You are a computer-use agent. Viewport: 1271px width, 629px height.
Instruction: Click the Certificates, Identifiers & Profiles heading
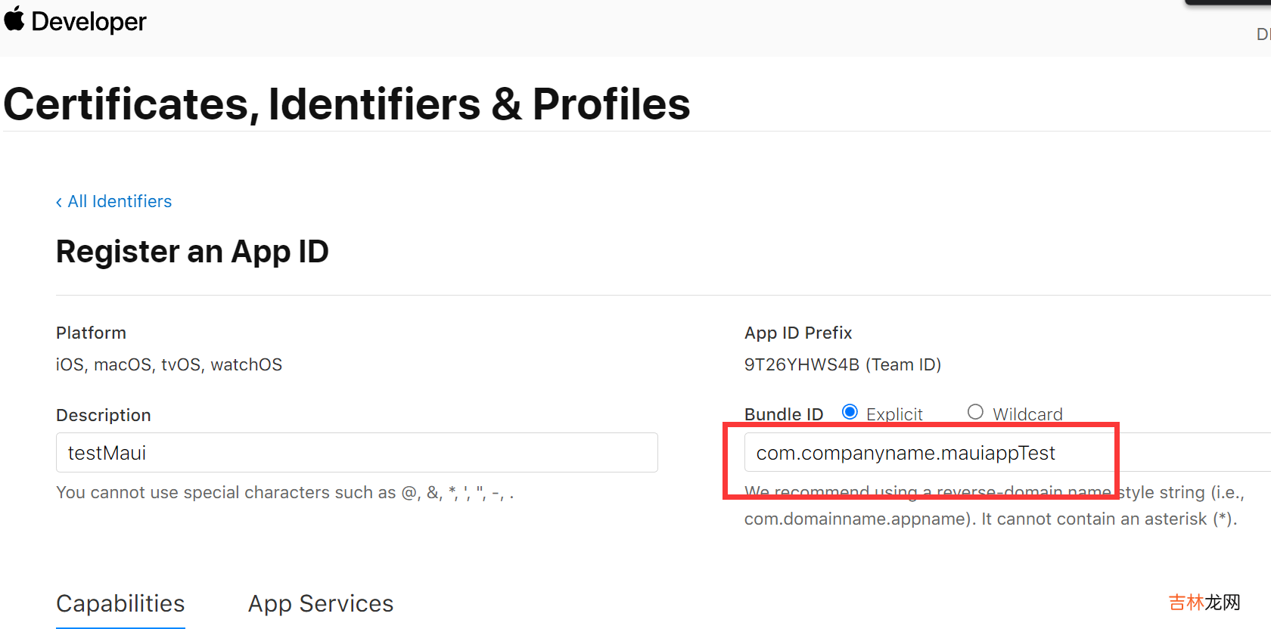click(346, 104)
